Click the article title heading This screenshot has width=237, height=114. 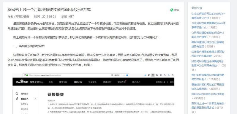point(49,10)
